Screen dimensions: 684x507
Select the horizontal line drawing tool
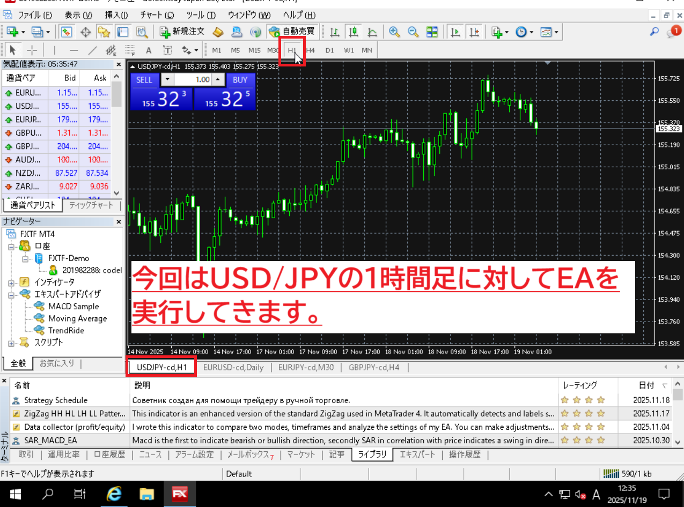73,50
